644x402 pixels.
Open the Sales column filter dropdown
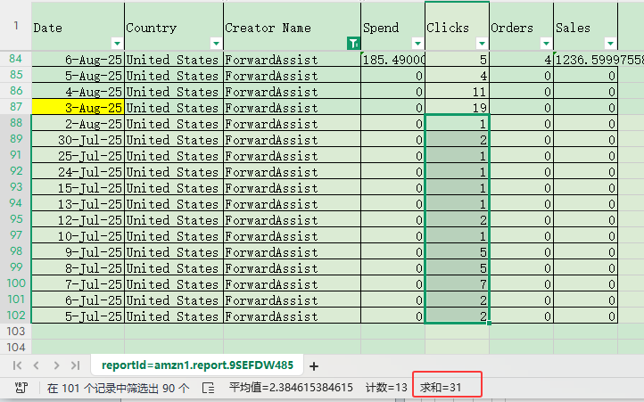(610, 43)
